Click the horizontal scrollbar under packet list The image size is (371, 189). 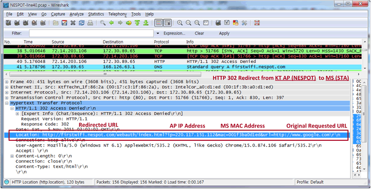(105, 75)
